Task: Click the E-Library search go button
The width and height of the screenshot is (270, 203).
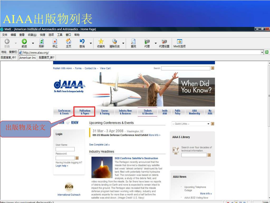Action: (x=209, y=155)
